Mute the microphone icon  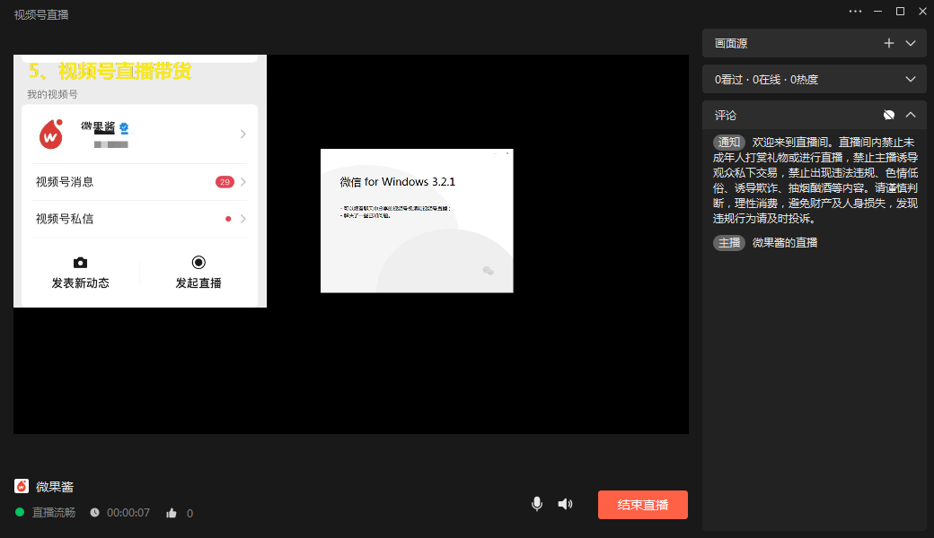coord(537,504)
